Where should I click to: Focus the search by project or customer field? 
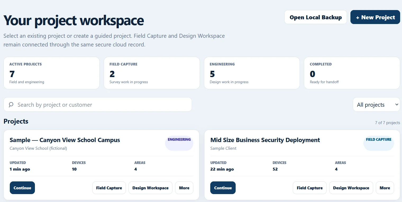click(98, 105)
